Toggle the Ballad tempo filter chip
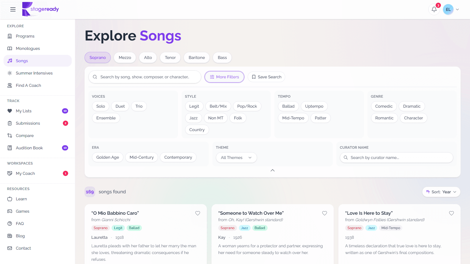This screenshot has width=470, height=264. coord(288,106)
